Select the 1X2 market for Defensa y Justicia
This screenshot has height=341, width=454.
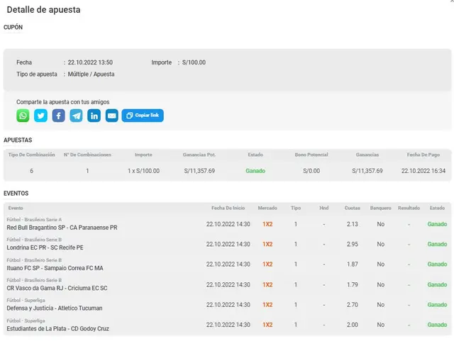pyautogui.click(x=267, y=305)
